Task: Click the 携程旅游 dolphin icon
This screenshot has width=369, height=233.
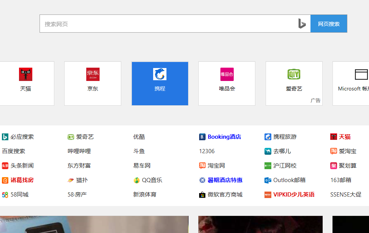Action: [x=268, y=137]
